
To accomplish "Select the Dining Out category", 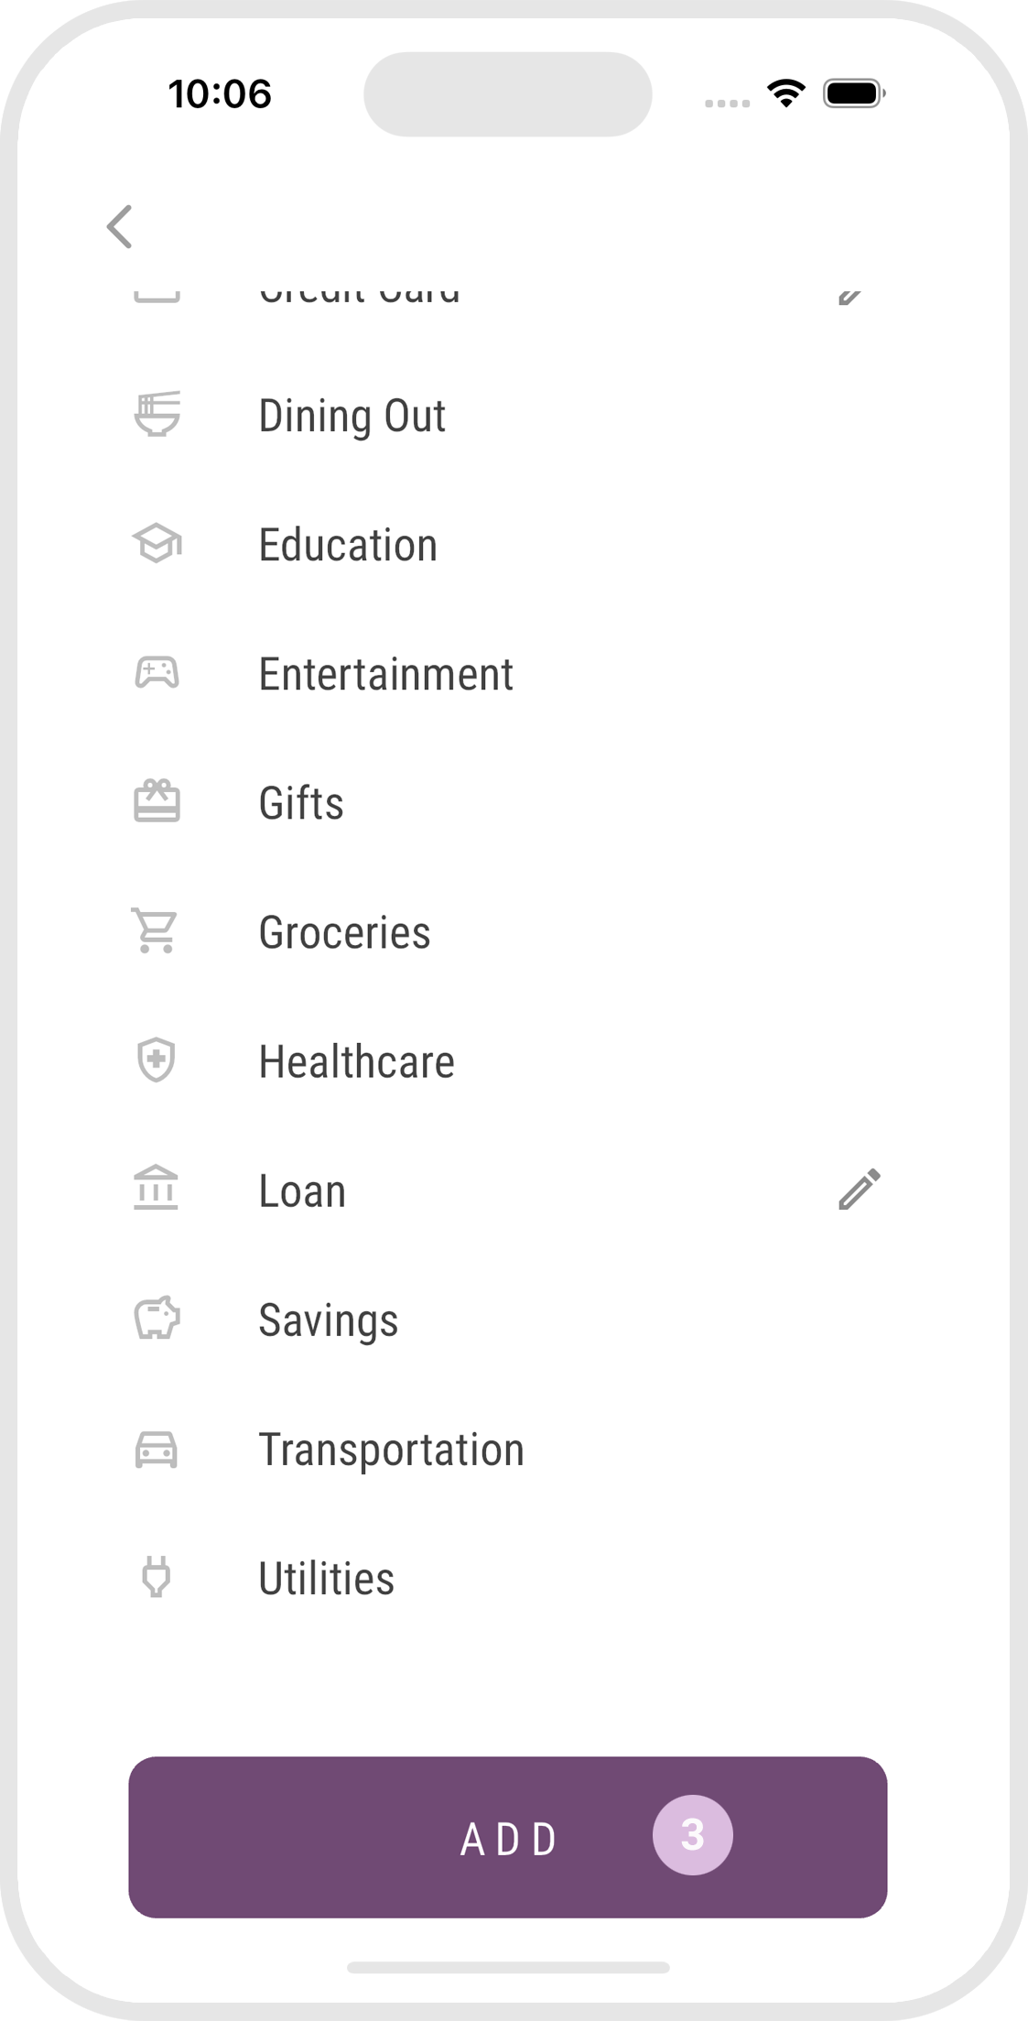I will pos(352,416).
